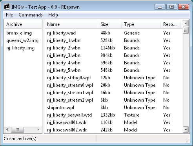Click the 48kb size cell
The image size is (193, 146).
click(105, 33)
